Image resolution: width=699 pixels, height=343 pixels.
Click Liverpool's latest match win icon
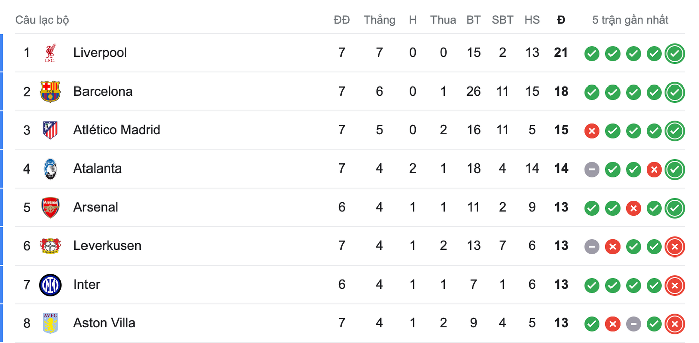[x=674, y=53]
